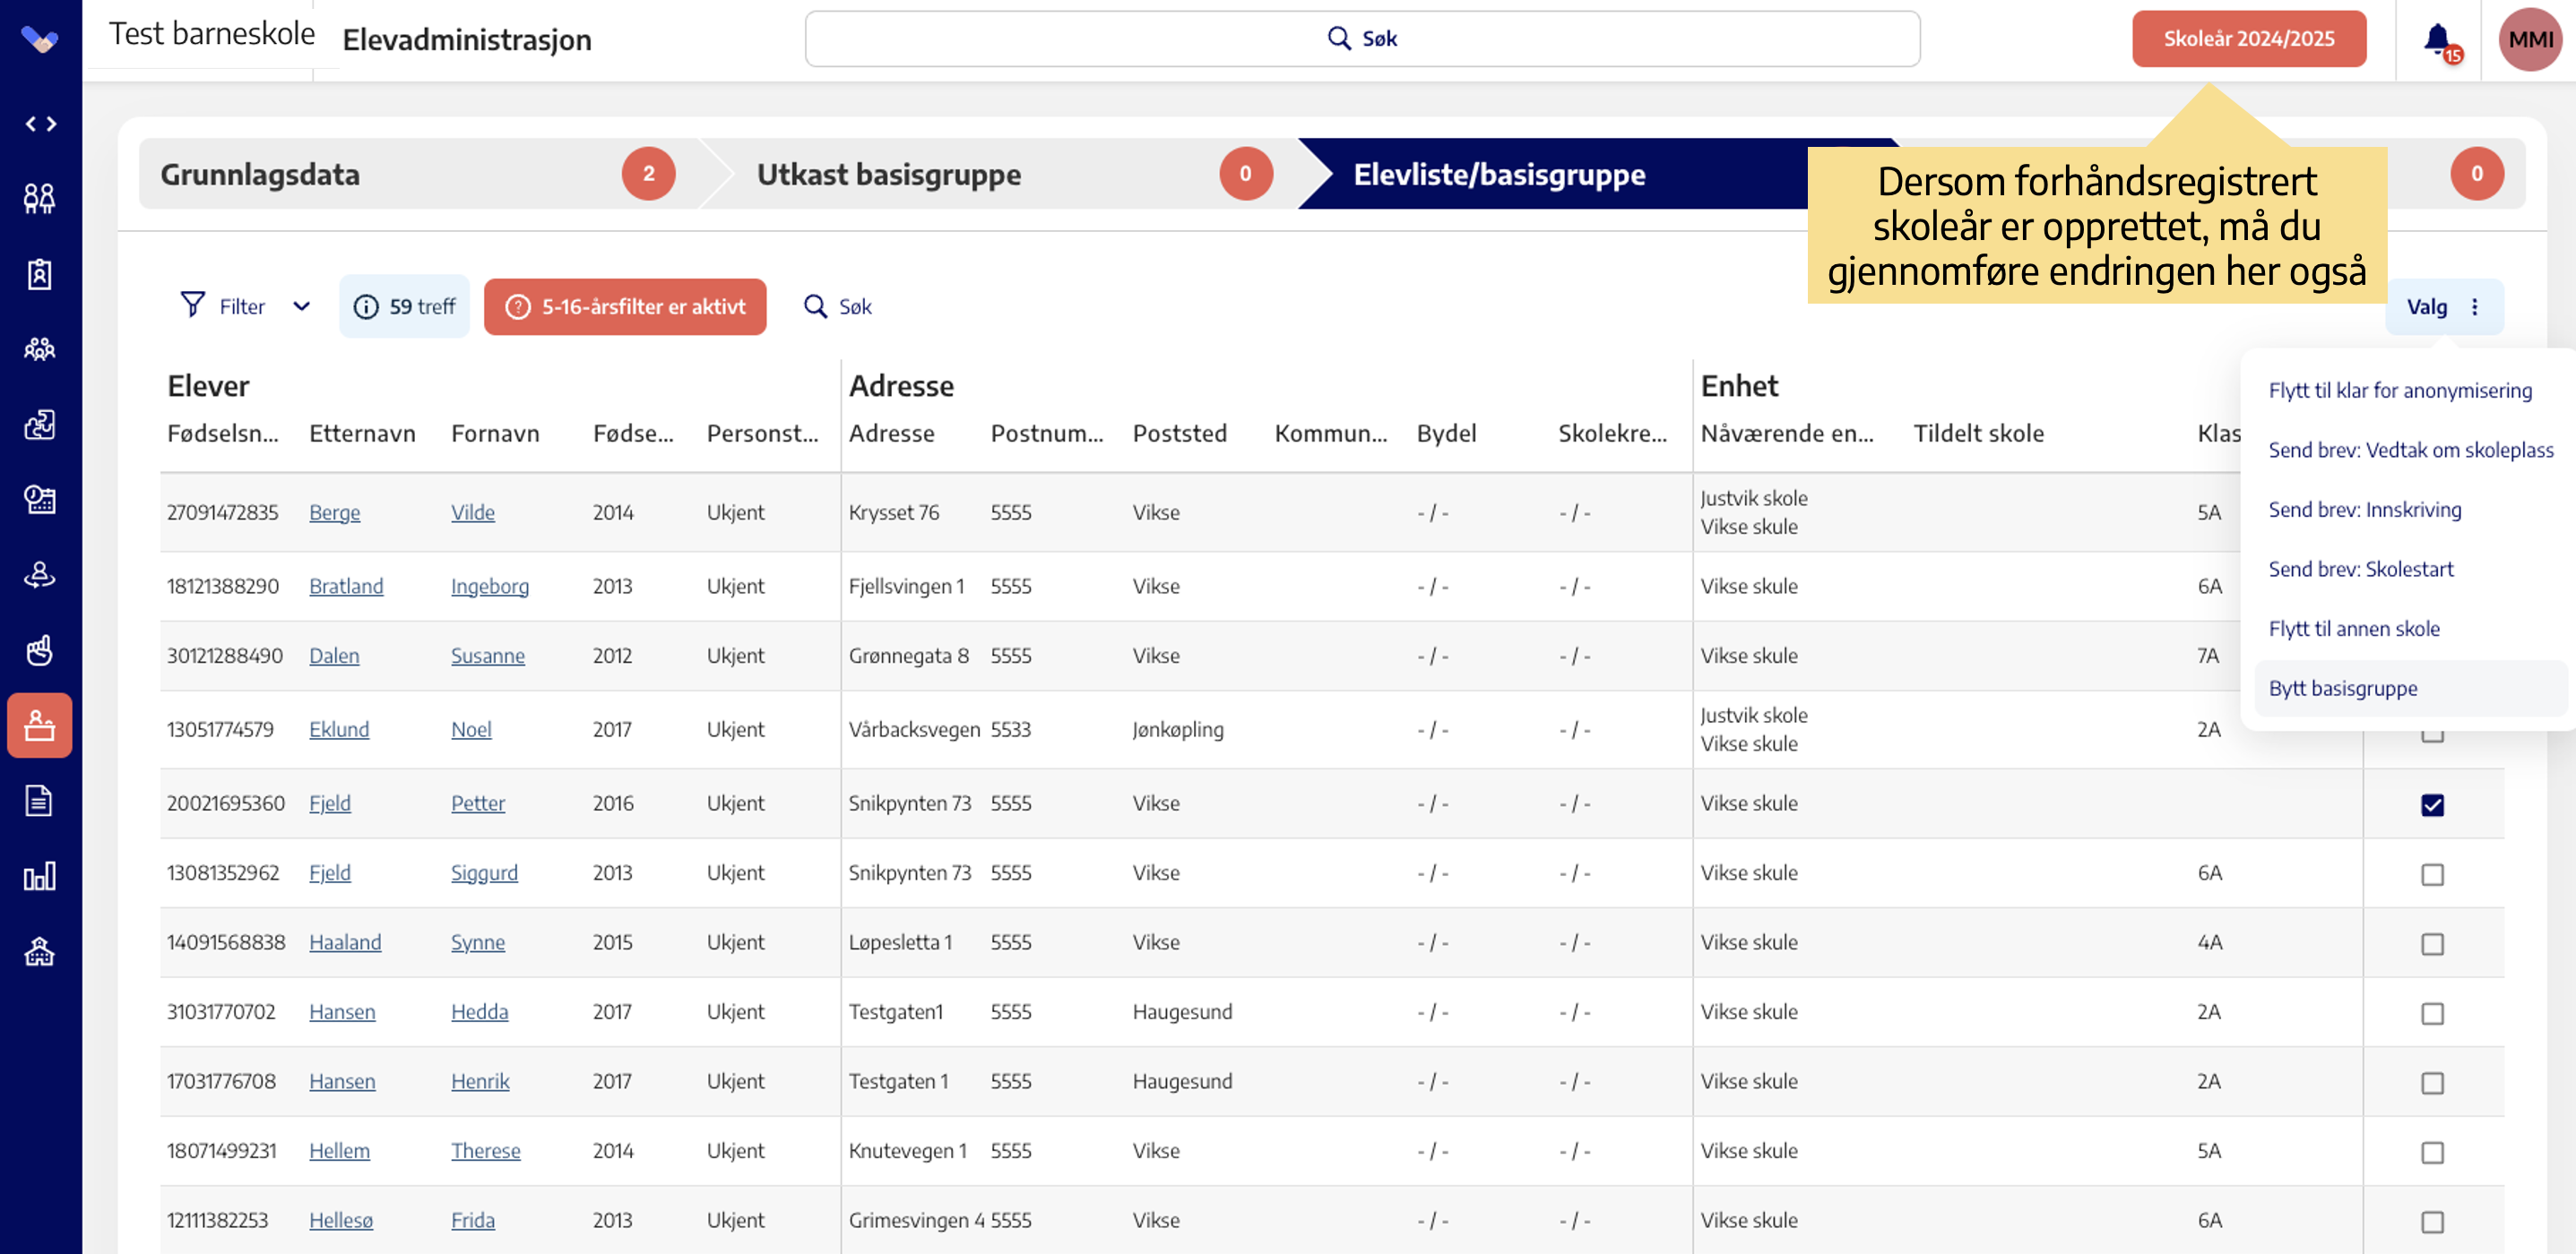
Task: Expand sidebar with the code-arrows icon
Action: (40, 124)
